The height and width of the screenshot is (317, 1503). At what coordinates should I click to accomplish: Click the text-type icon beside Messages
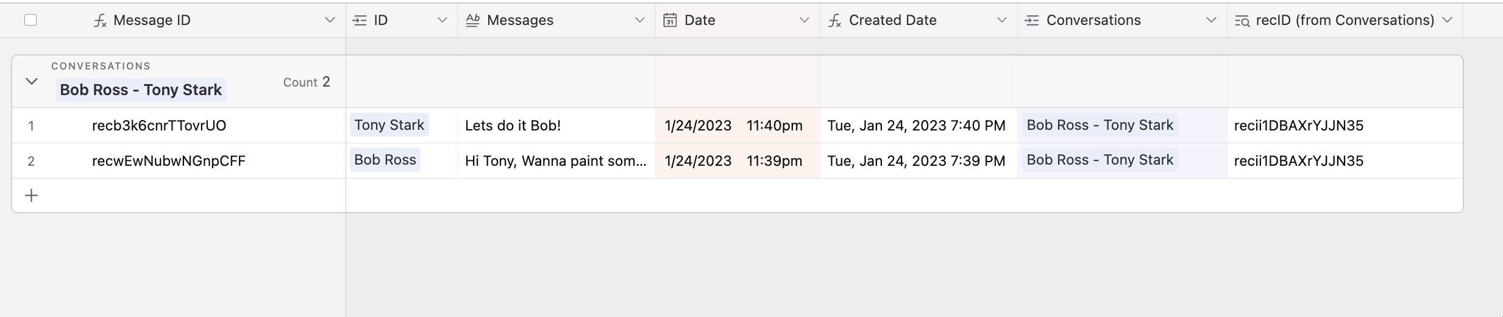472,21
